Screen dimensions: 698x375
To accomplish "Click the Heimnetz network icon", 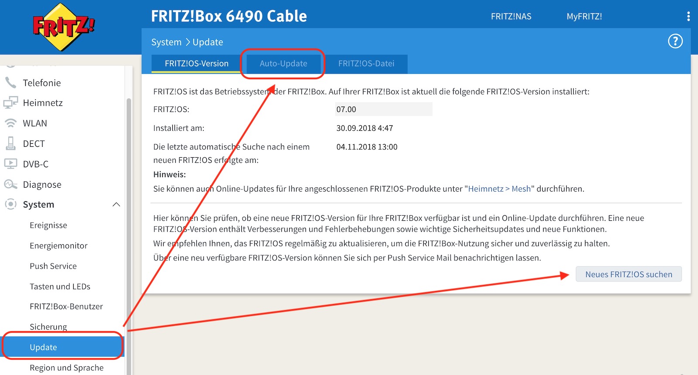I will pos(10,103).
